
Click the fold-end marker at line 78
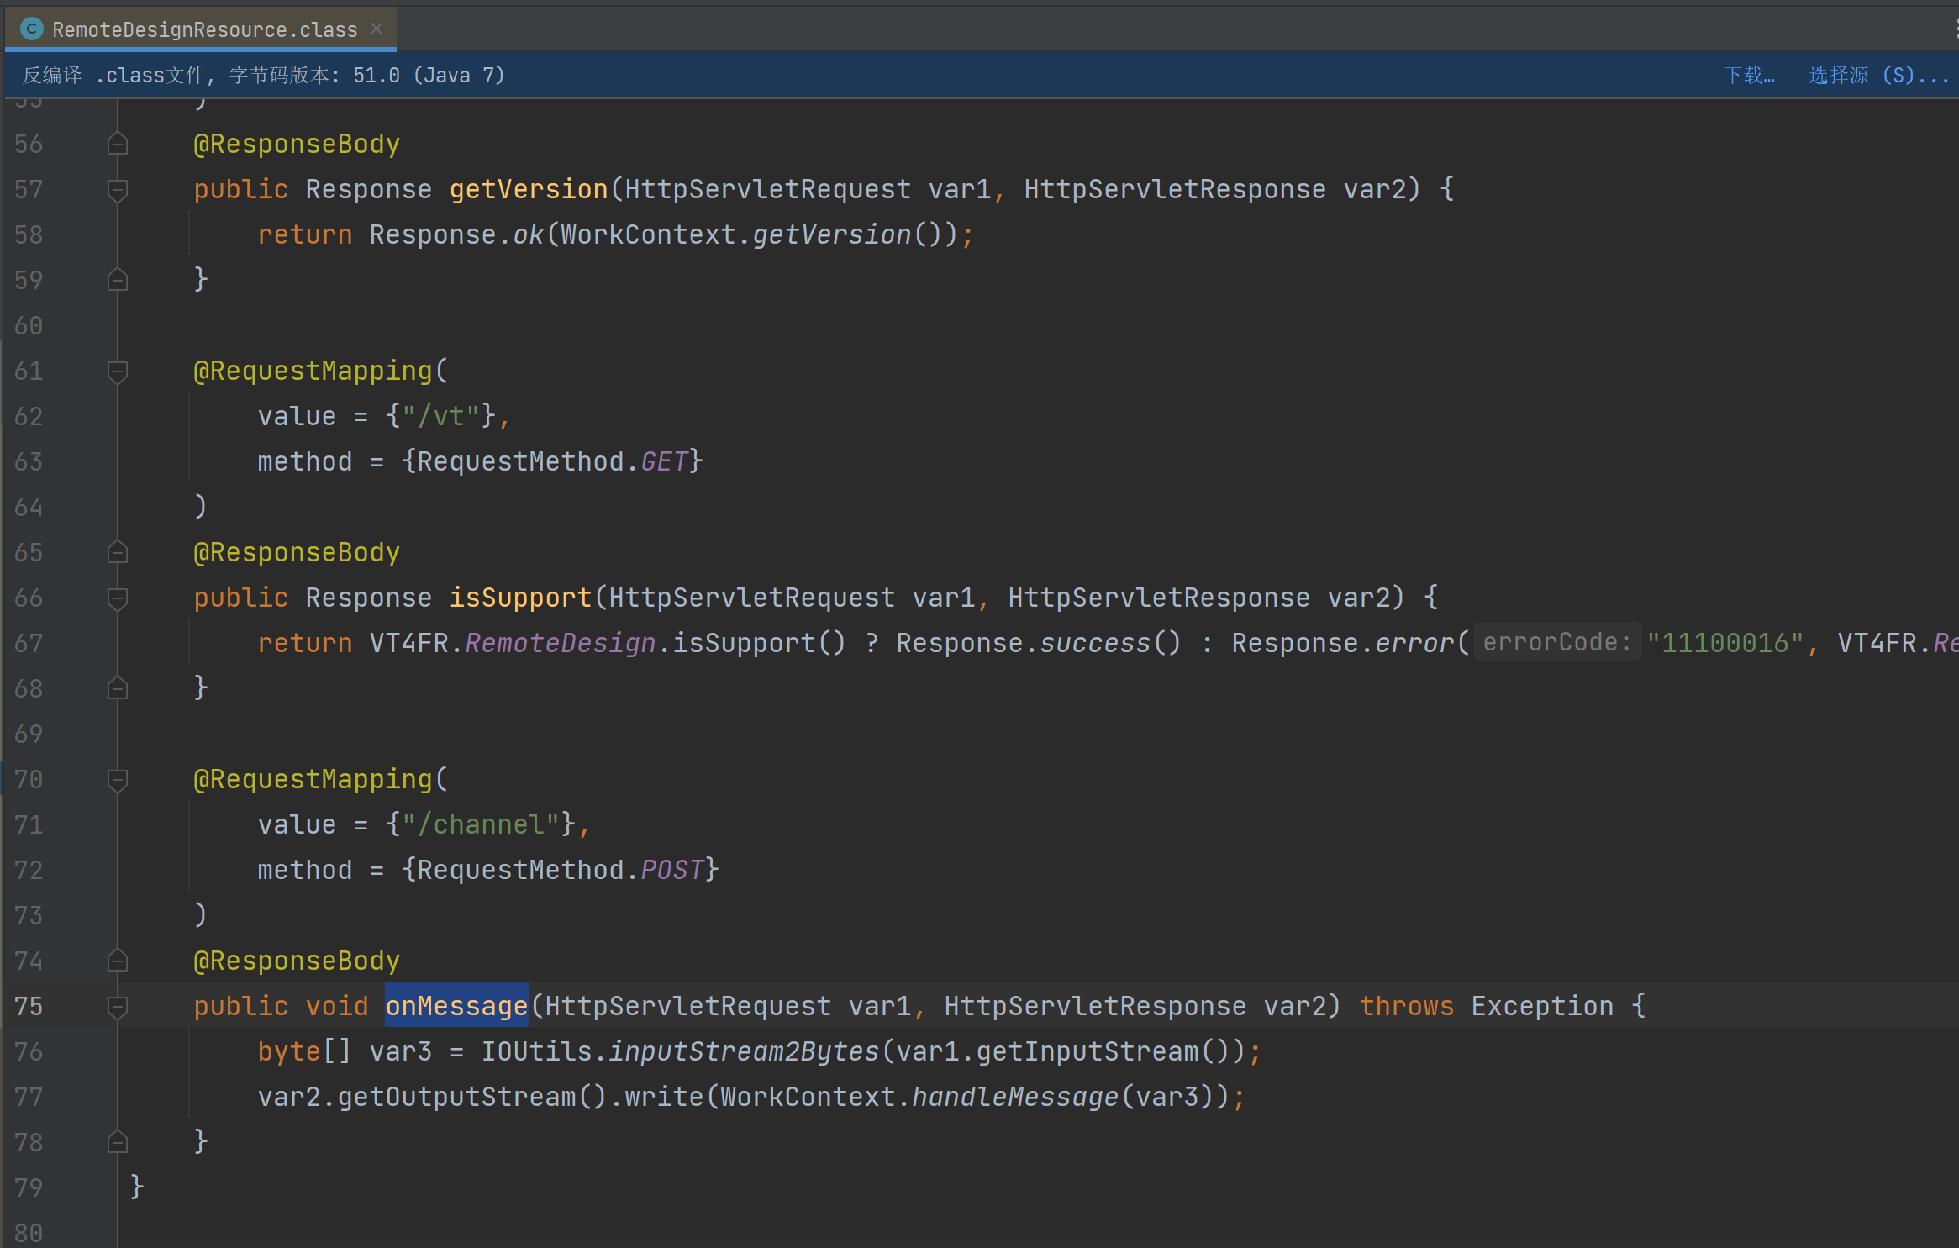click(118, 1142)
